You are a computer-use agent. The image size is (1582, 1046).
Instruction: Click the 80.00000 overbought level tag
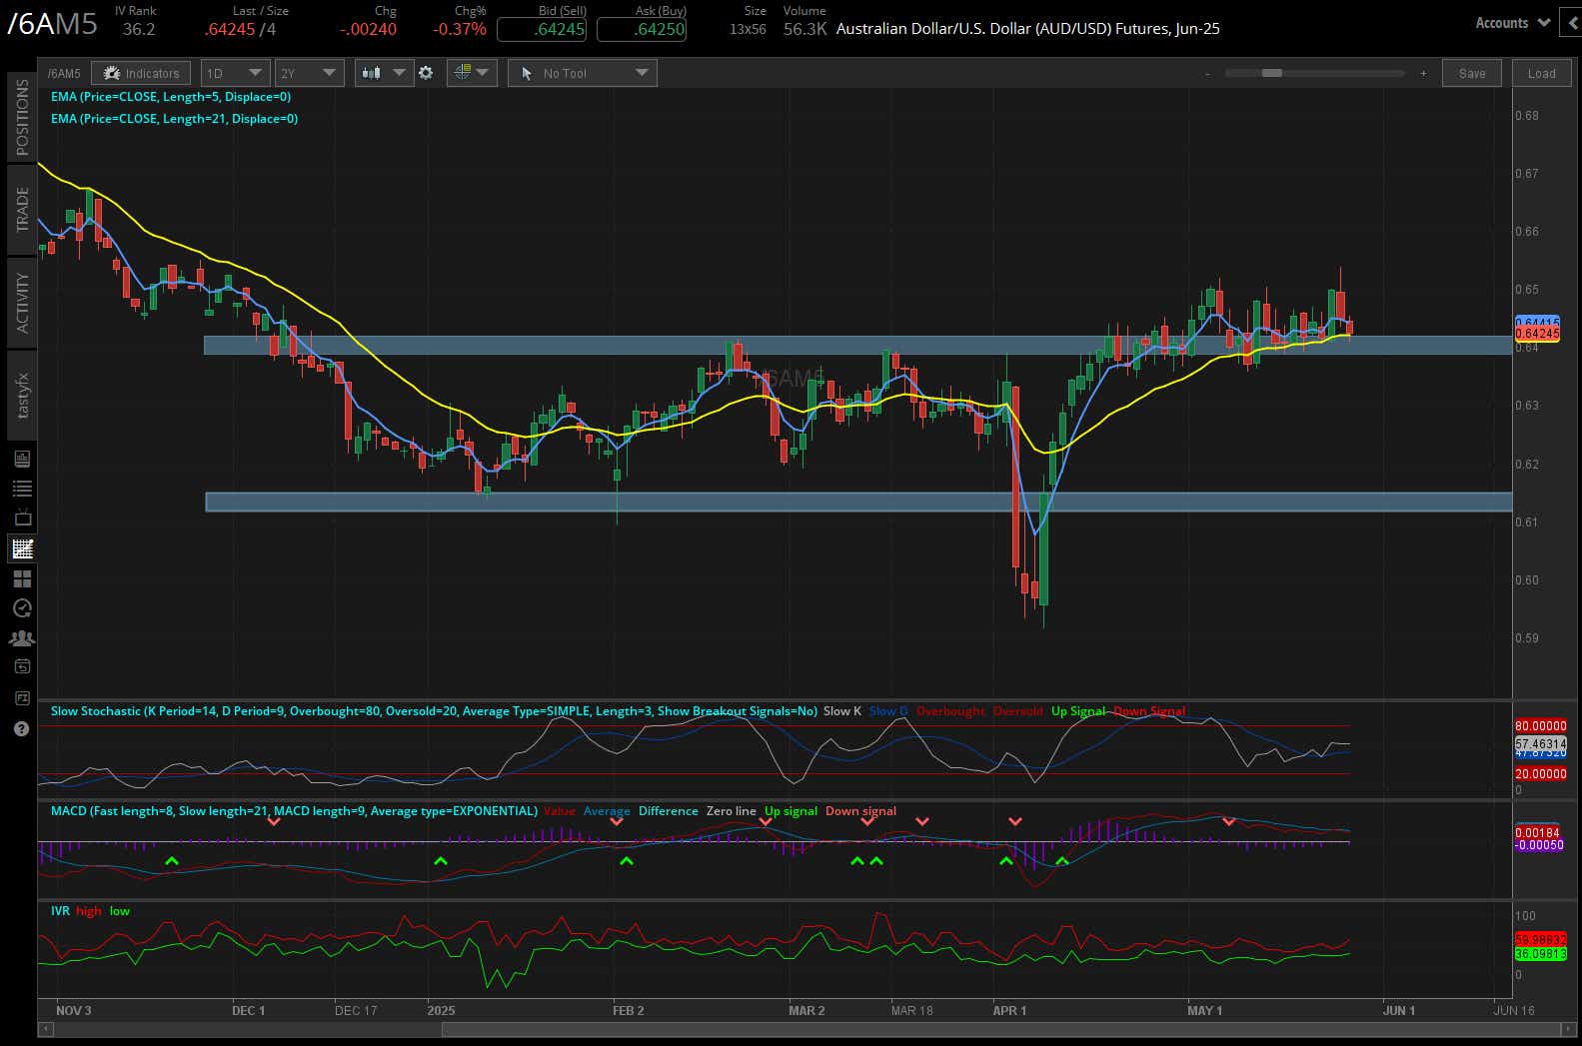(x=1540, y=726)
